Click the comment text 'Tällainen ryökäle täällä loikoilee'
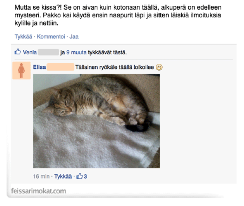 [115, 67]
